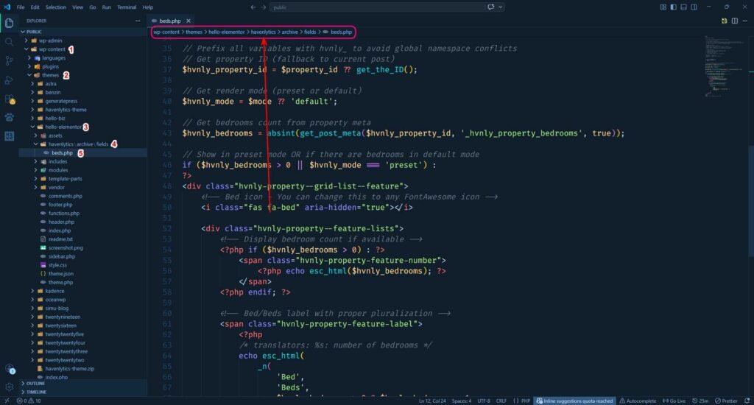Toggle the secondary side bar visibility
Screen dimensions: 754x405
tap(694, 7)
